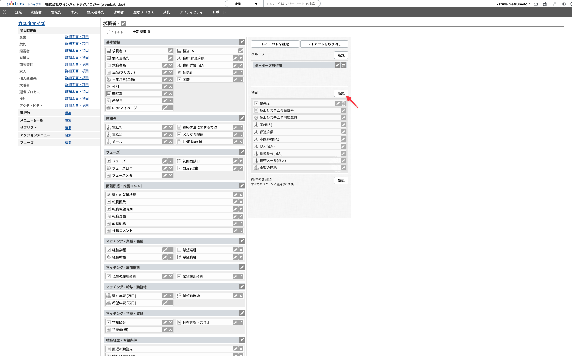Edit the 保有資格・スキル field
The height and width of the screenshot is (356, 572).
(x=235, y=322)
